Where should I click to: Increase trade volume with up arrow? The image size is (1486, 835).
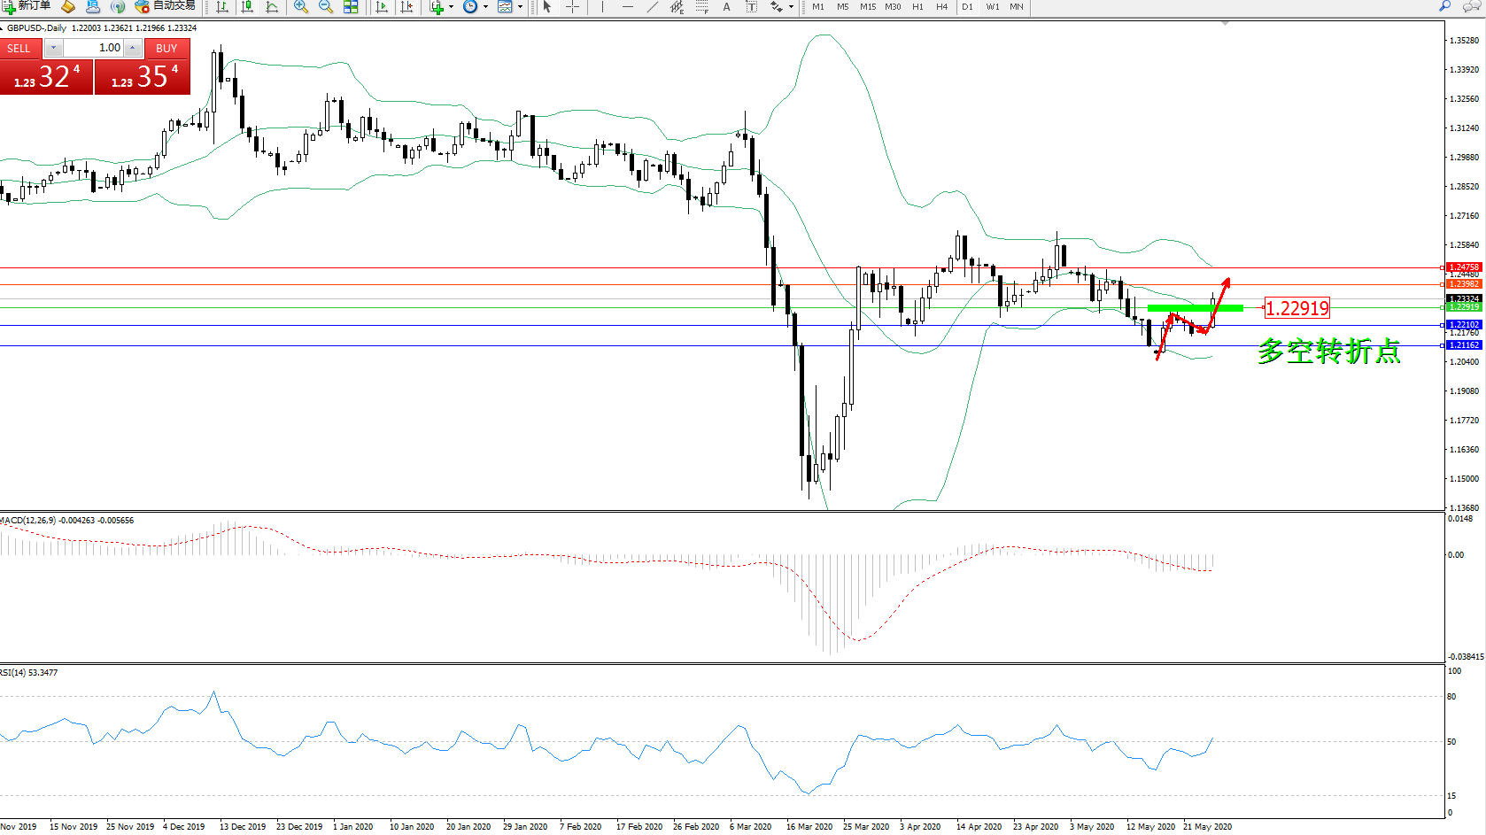tap(133, 48)
